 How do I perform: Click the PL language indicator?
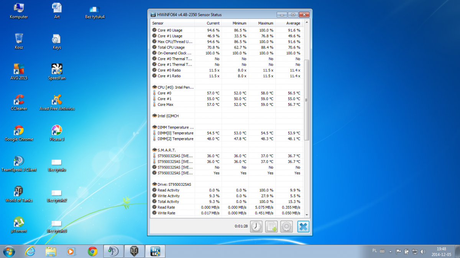(375, 251)
